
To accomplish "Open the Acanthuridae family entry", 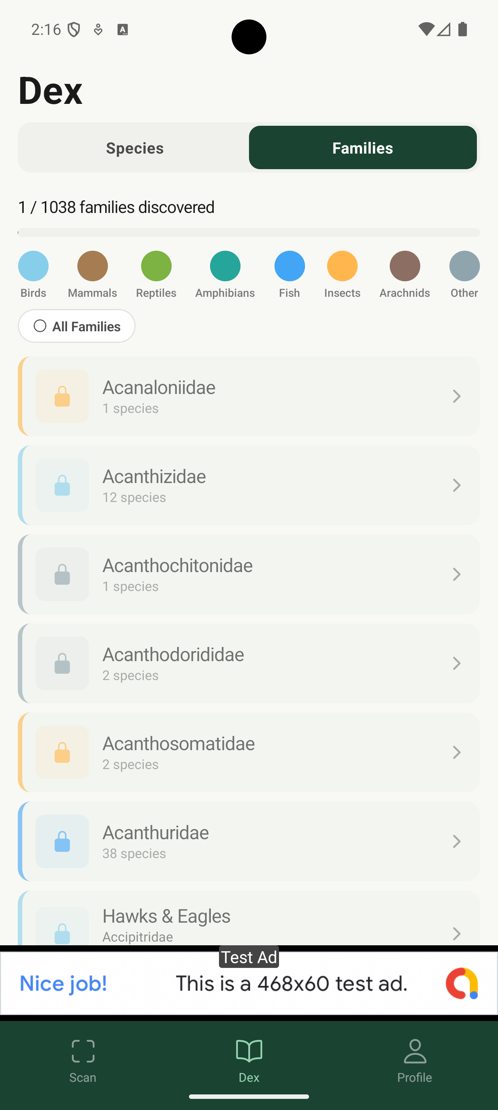I will tap(258, 841).
